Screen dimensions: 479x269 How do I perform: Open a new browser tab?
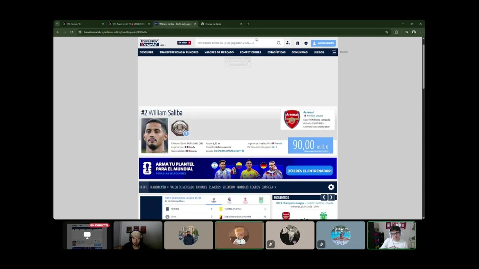coord(248,24)
